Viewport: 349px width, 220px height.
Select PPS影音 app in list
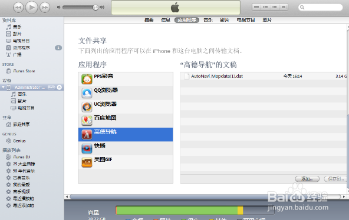point(126,79)
